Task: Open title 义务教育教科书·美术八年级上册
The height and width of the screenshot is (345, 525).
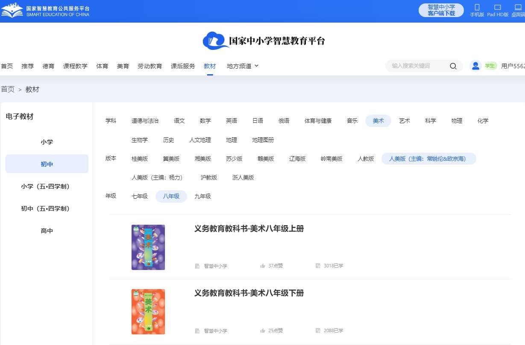Action: click(x=249, y=229)
